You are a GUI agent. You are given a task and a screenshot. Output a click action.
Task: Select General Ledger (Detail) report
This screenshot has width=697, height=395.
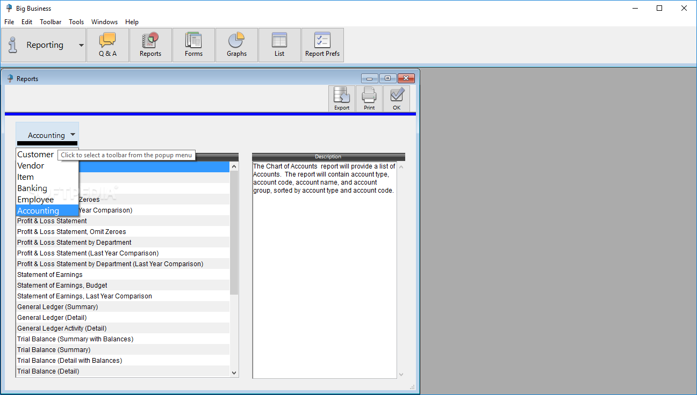[x=123, y=318]
